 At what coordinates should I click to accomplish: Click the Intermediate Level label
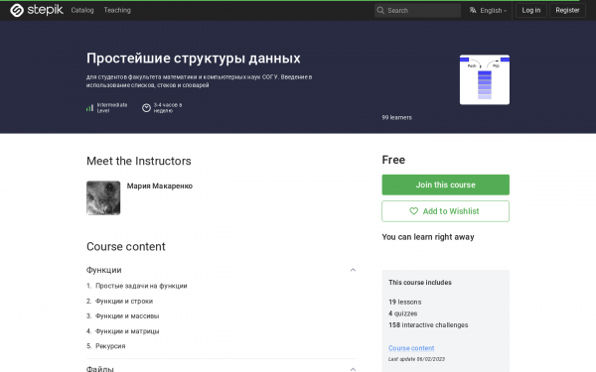(x=112, y=108)
